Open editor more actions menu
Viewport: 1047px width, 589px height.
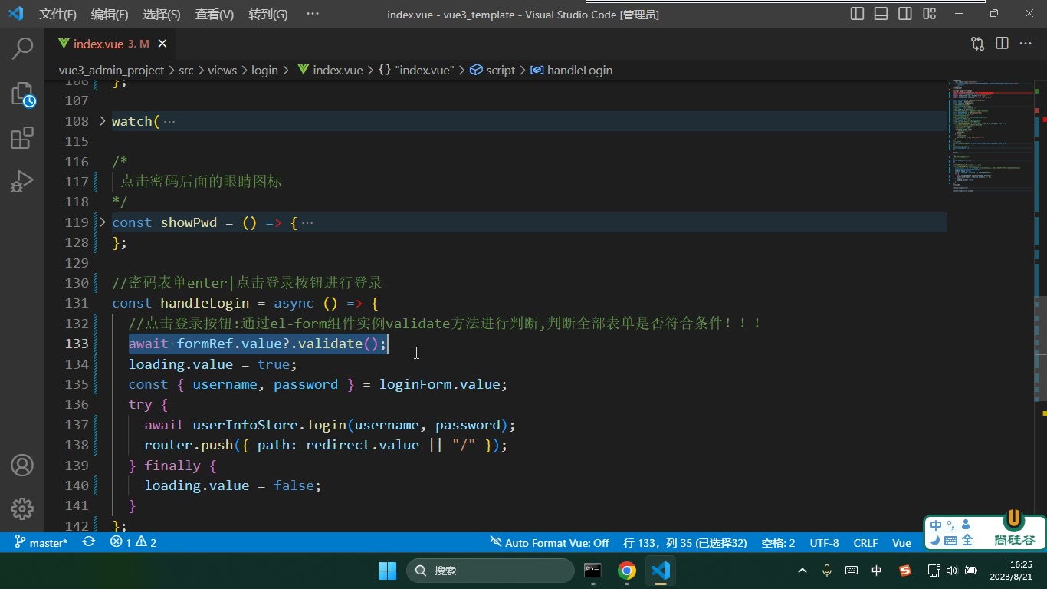point(1026,44)
